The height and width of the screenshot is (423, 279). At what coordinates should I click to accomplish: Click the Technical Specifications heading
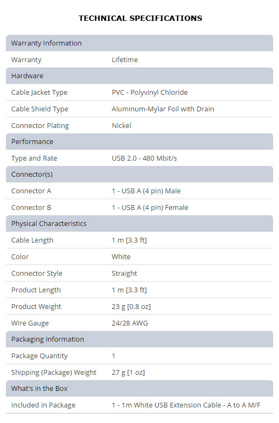(141, 18)
